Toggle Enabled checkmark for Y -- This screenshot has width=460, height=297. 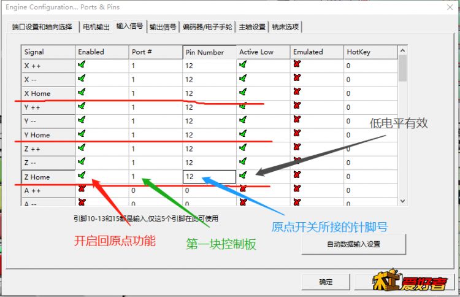(x=82, y=120)
